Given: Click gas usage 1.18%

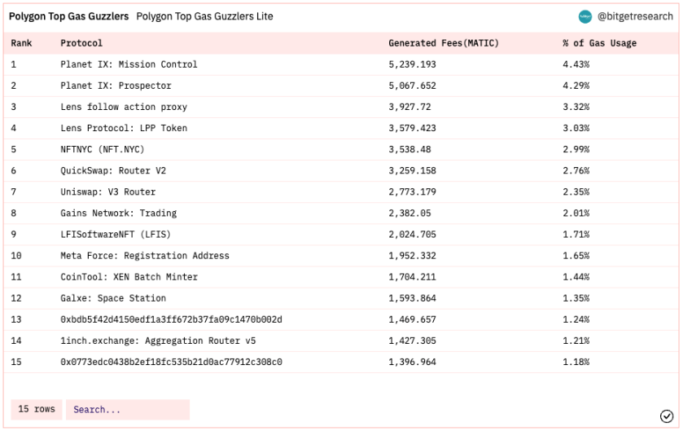Looking at the screenshot, I should pos(576,362).
